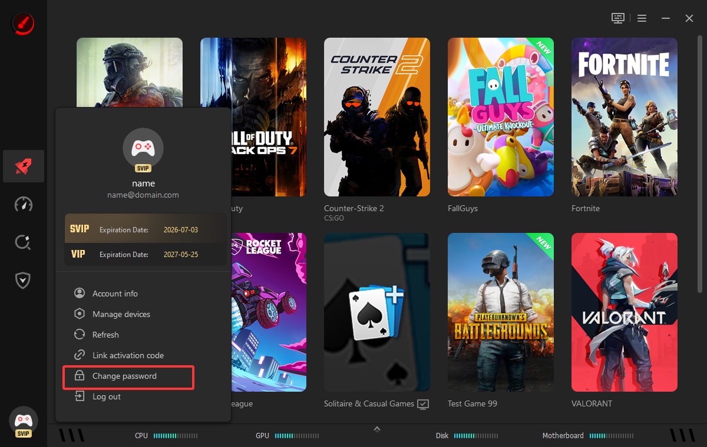Viewport: 707px width, 447px height.
Task: Open the Solitaire & Casual Games cover
Action: click(x=377, y=312)
